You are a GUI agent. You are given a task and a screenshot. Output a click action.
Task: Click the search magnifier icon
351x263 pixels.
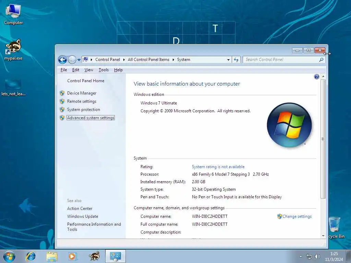click(x=321, y=60)
